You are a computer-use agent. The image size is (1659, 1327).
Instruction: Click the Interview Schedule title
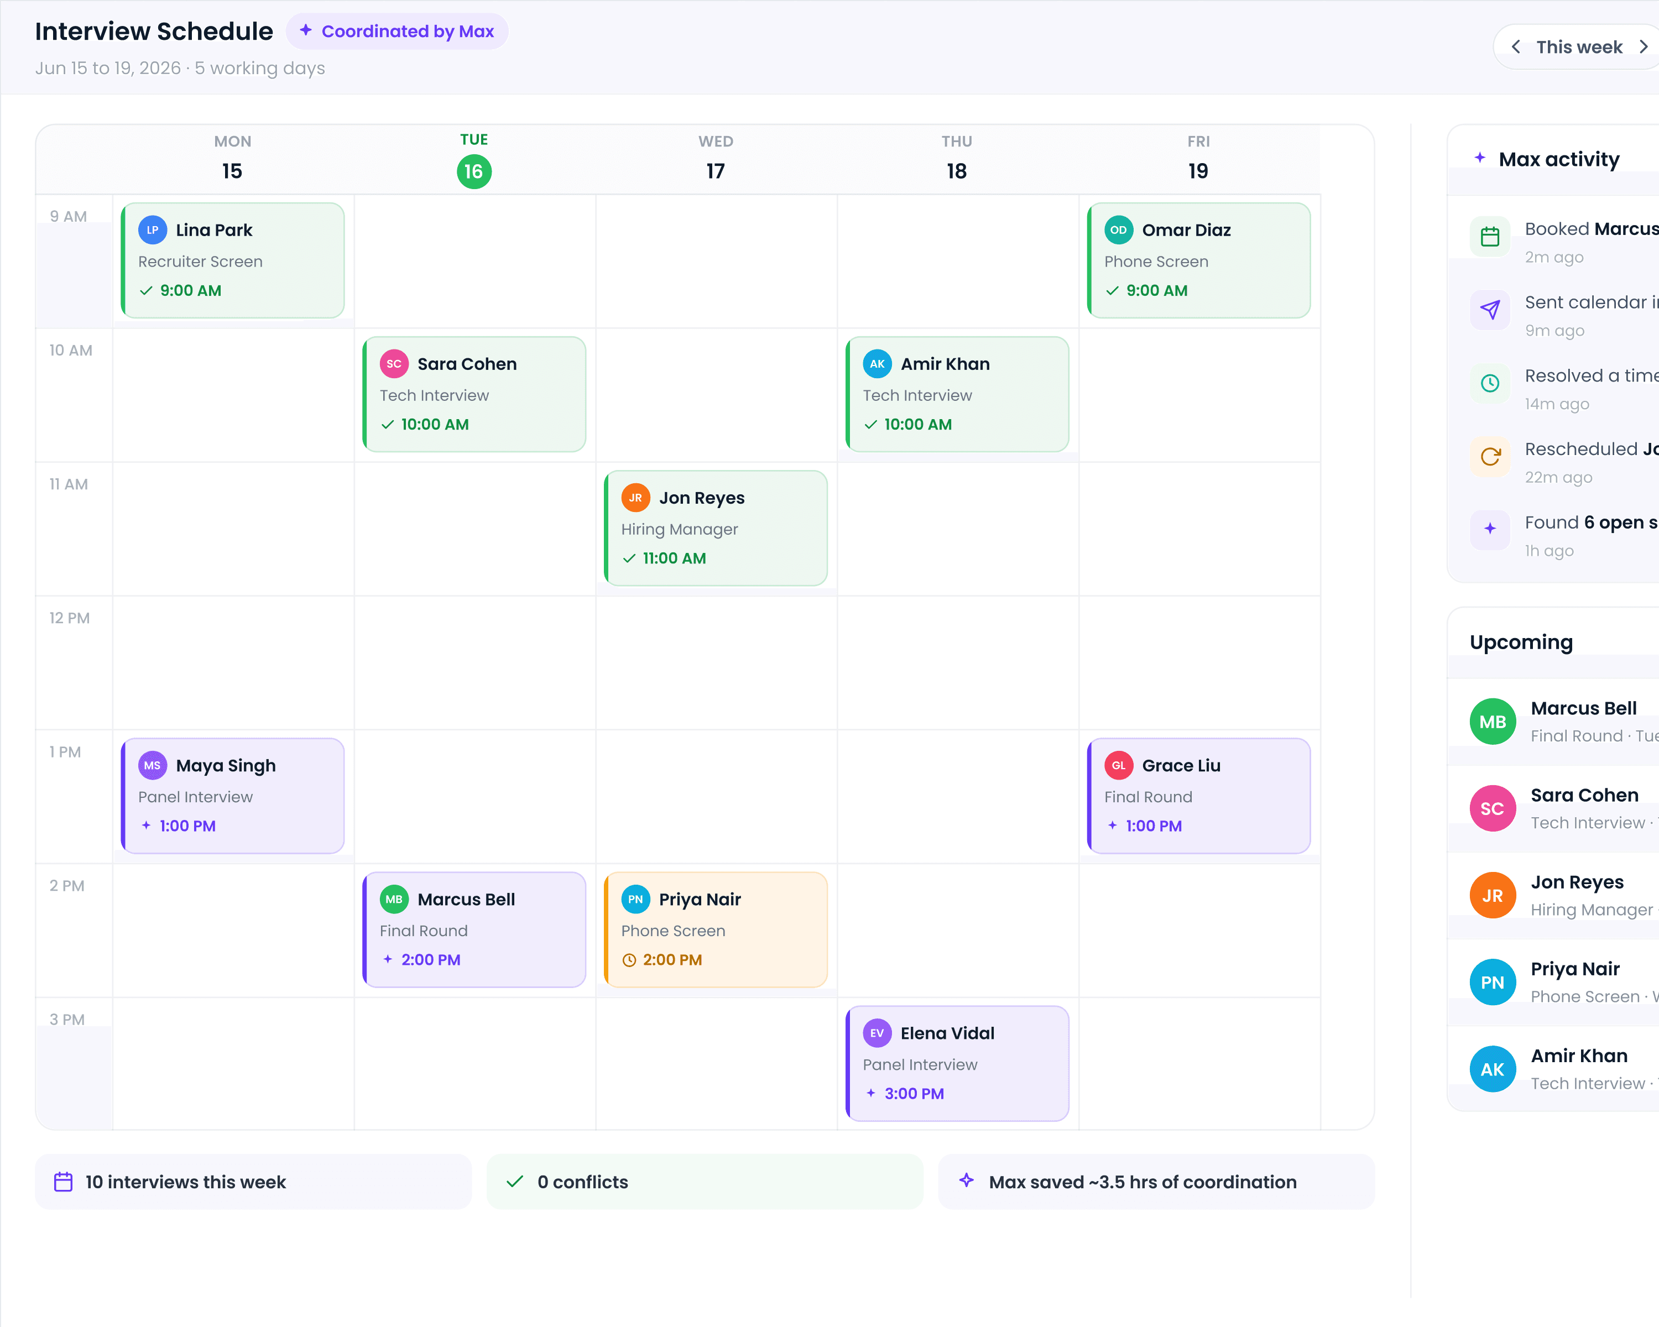tap(154, 32)
